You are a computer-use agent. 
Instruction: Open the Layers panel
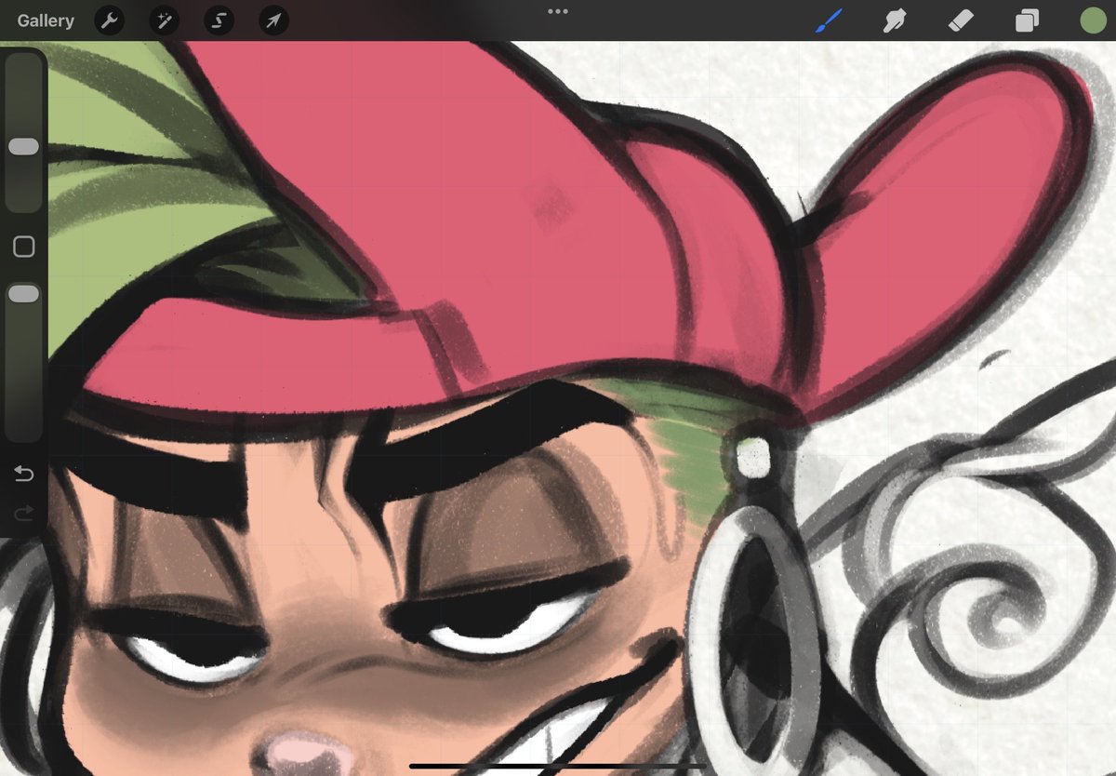point(1027,20)
